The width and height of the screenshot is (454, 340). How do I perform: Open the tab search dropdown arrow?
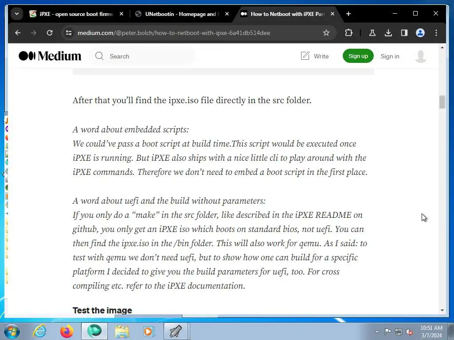tap(17, 14)
